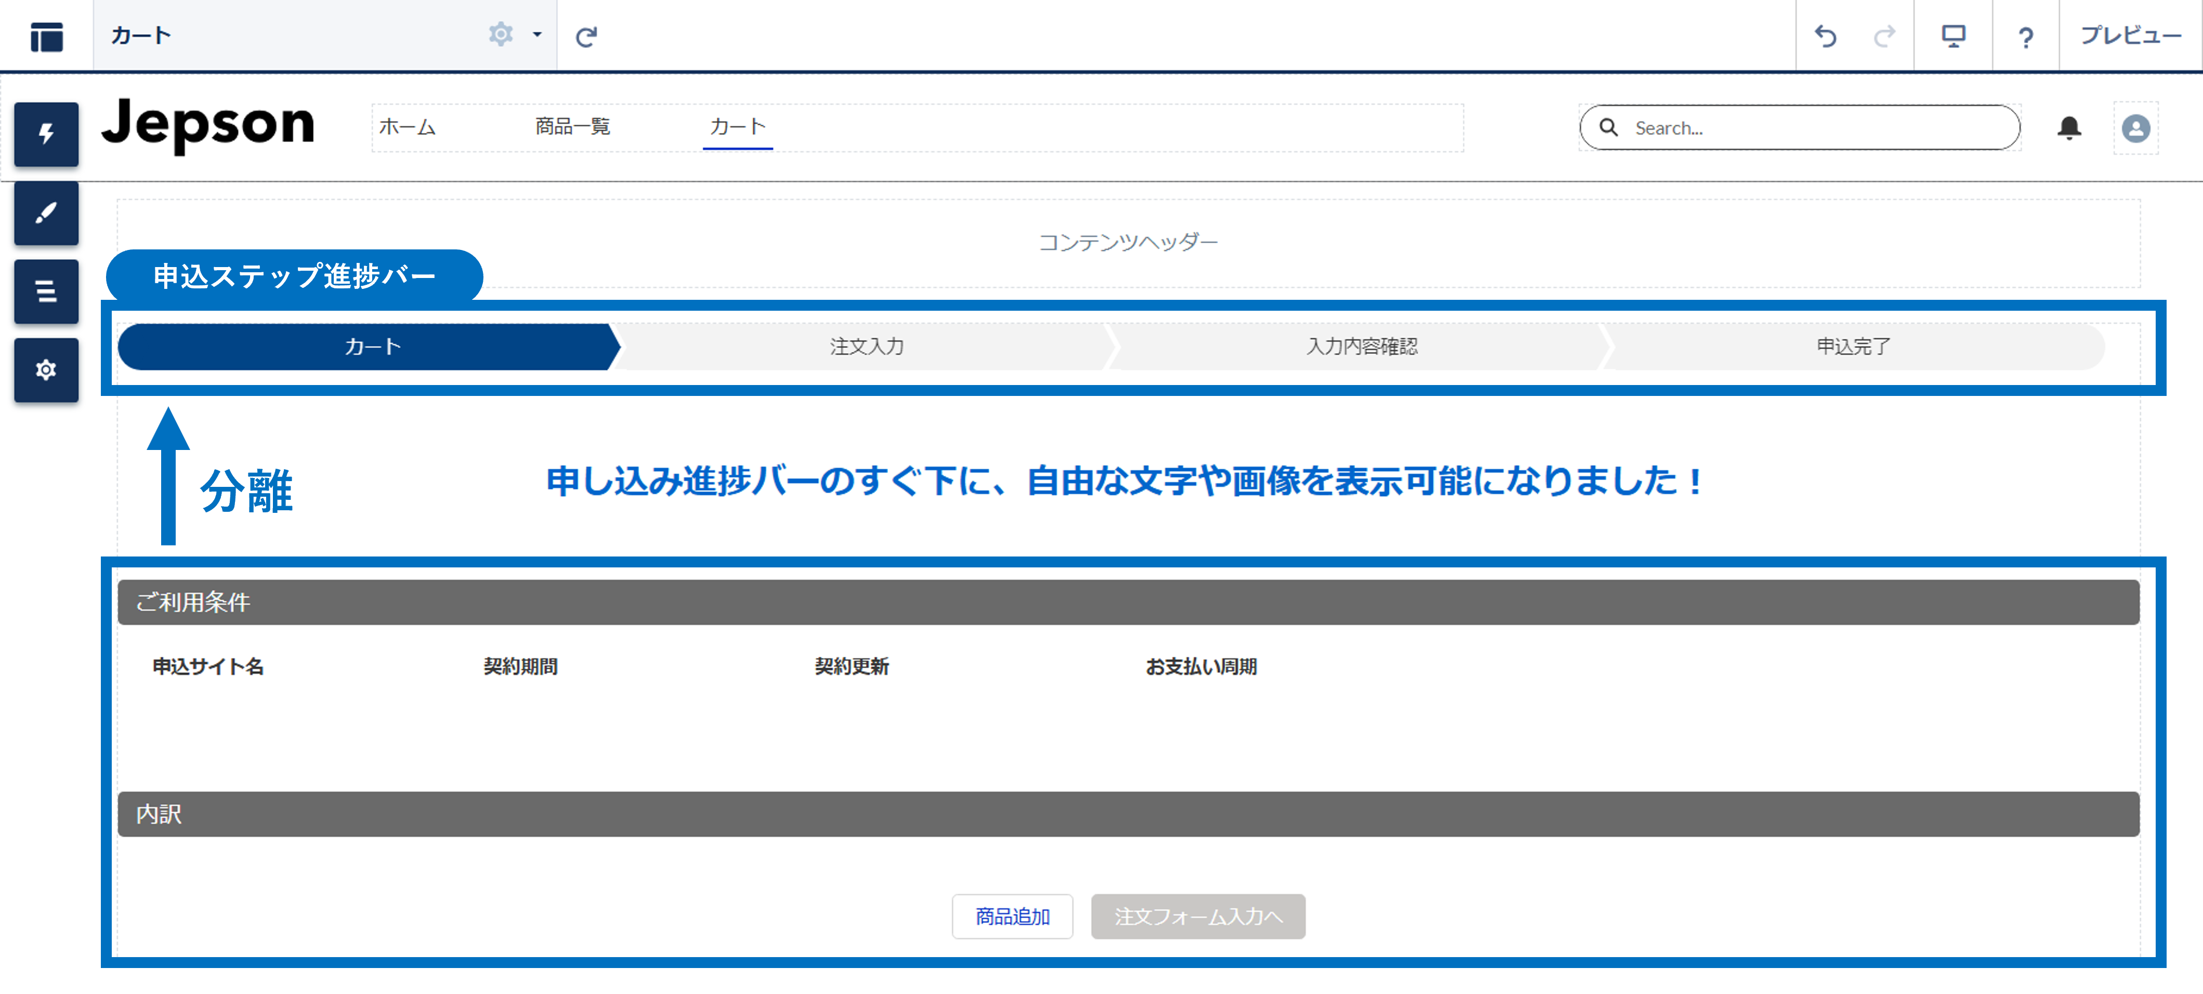This screenshot has width=2203, height=994.
Task: Click the 契約更新 column label
Action: point(852,667)
